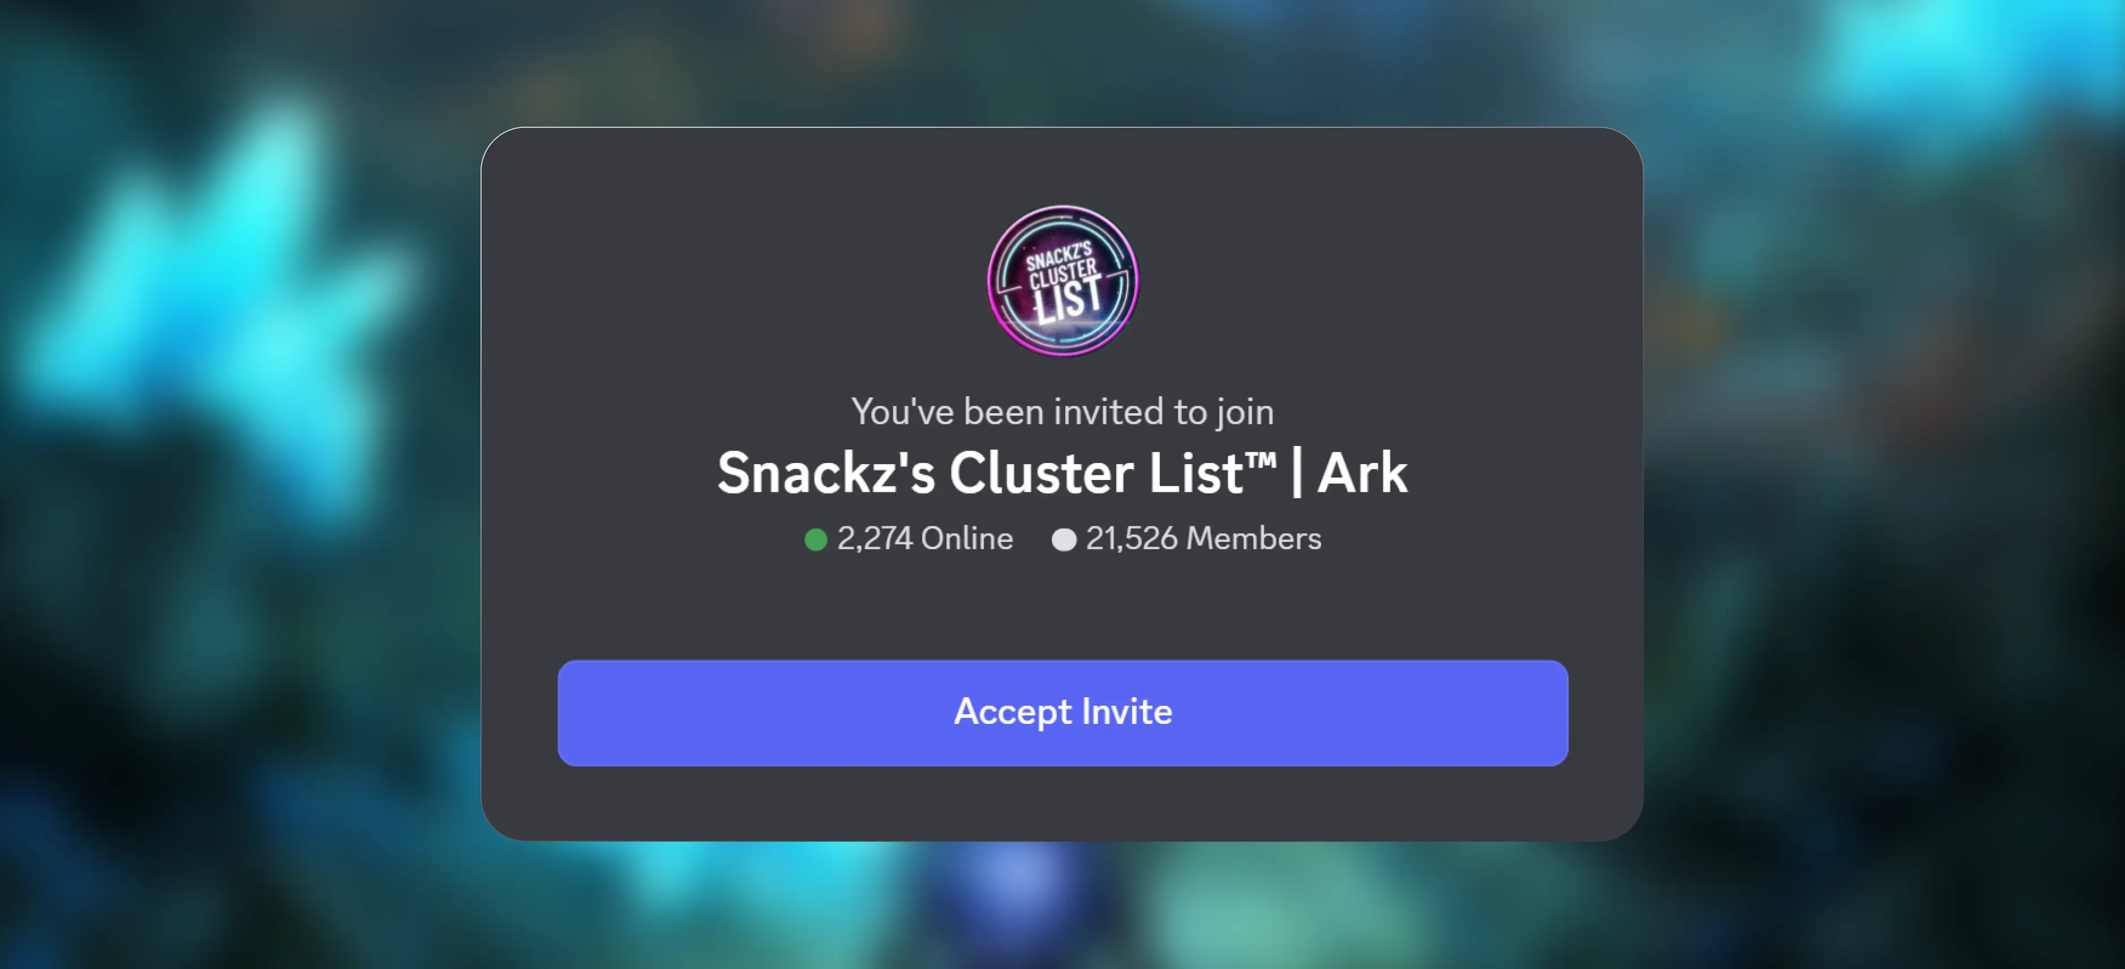Accept the invite to join the server
The image size is (2125, 969).
click(1062, 713)
